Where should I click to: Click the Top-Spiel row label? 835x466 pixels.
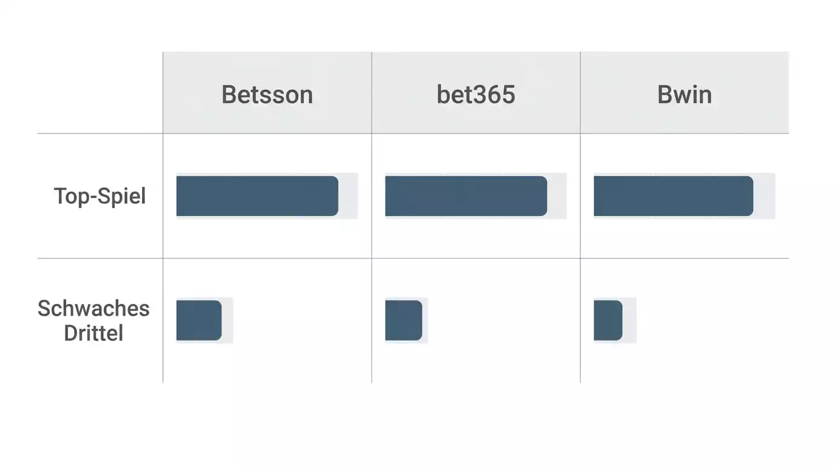tap(100, 196)
